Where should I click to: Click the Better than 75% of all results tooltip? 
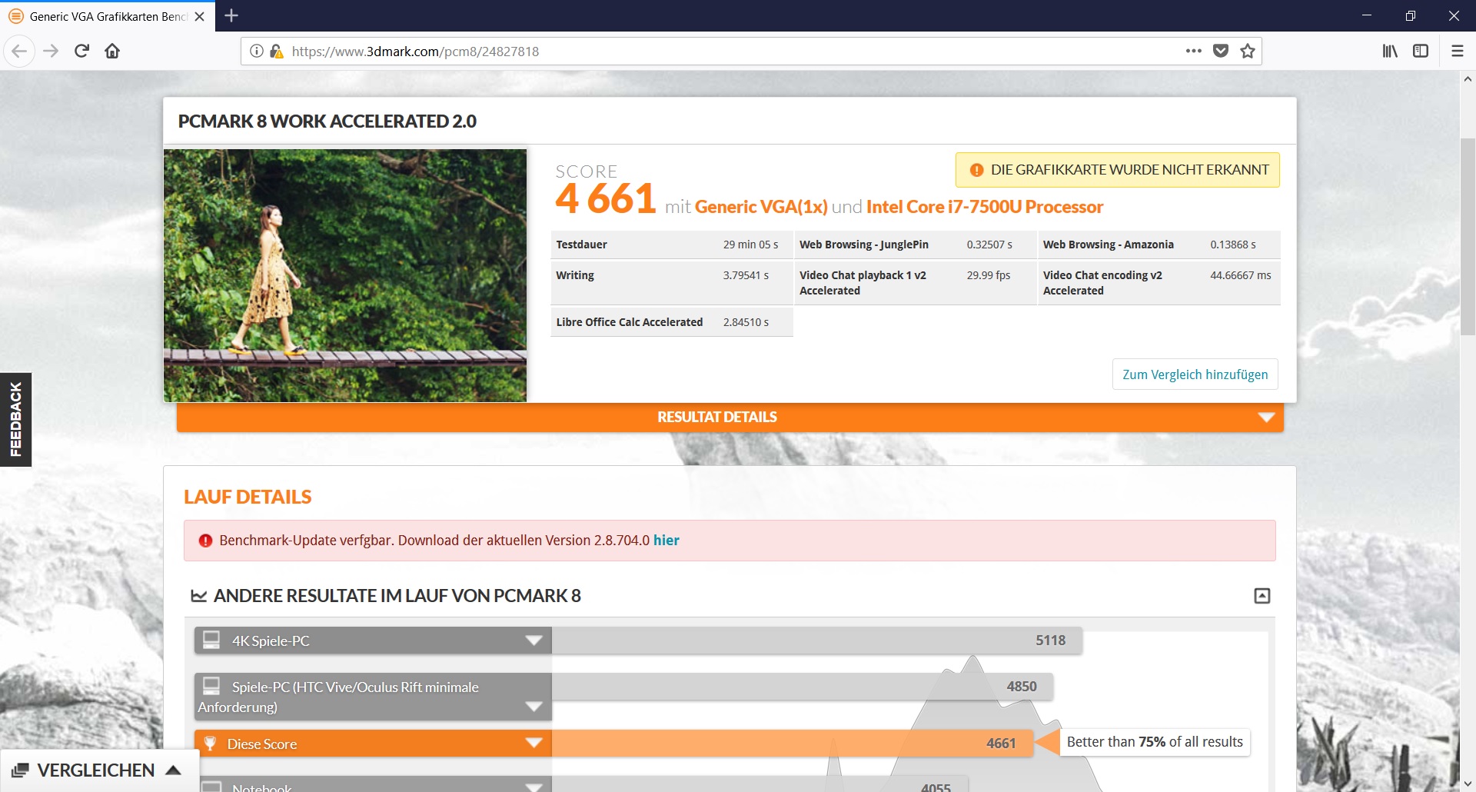(x=1155, y=742)
